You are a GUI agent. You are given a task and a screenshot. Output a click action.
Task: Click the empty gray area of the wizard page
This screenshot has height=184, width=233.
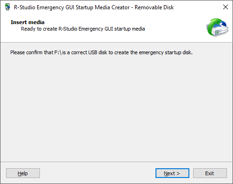[x=116, y=108]
